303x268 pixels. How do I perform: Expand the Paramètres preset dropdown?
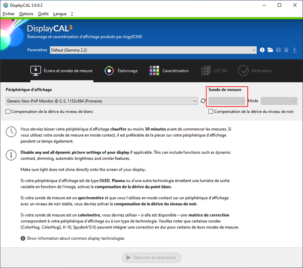coord(153,50)
